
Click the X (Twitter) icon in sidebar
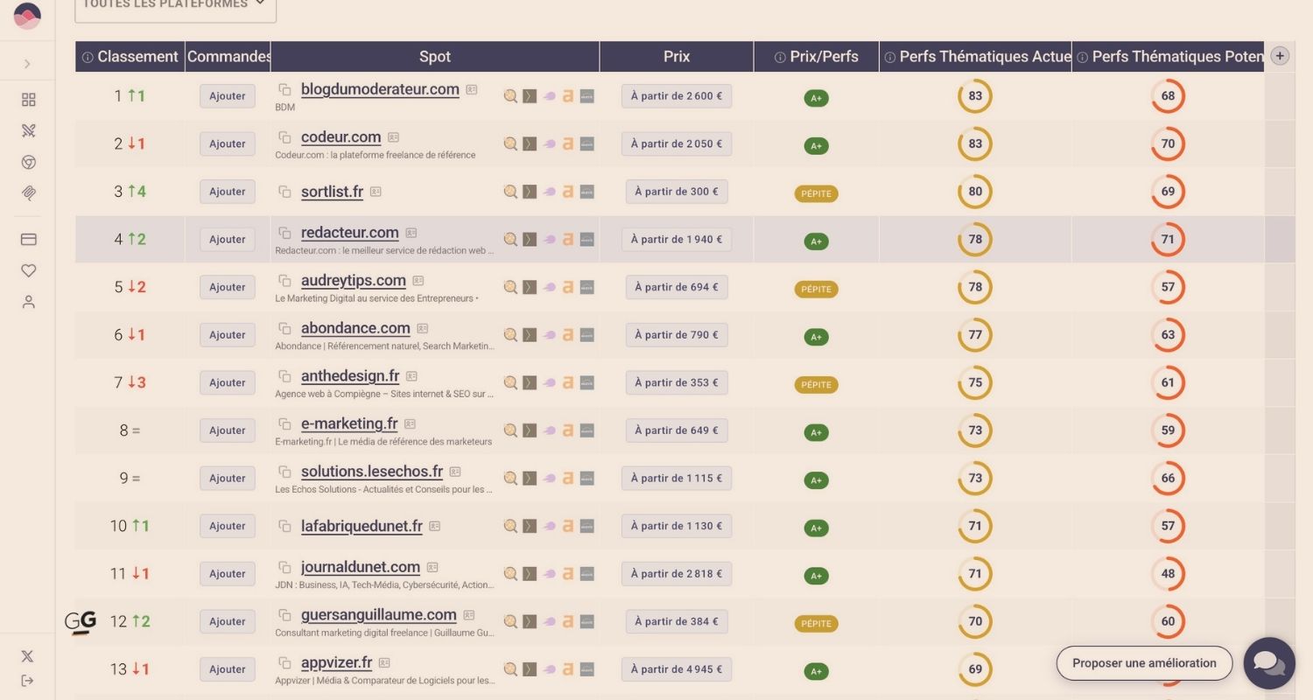(x=27, y=655)
